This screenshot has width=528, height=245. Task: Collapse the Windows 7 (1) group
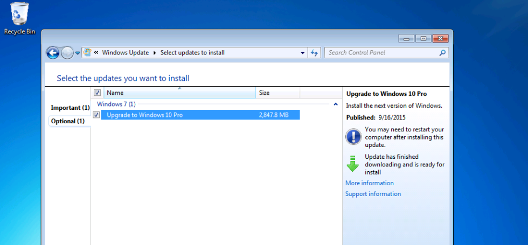(336, 104)
